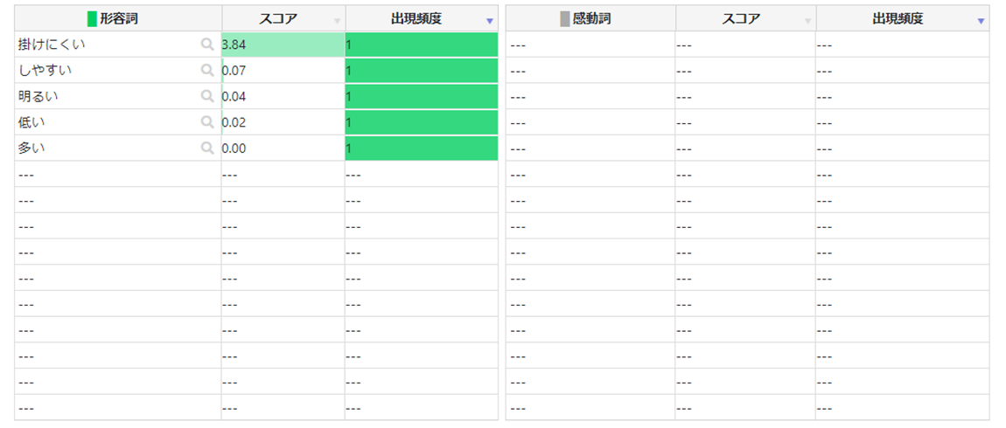This screenshot has width=1006, height=428.
Task: Click the word しやすい
Action: coord(45,70)
